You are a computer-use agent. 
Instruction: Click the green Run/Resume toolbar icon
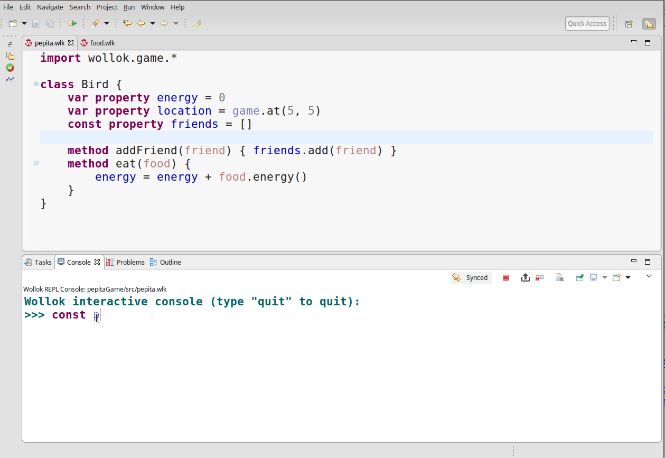point(73,23)
